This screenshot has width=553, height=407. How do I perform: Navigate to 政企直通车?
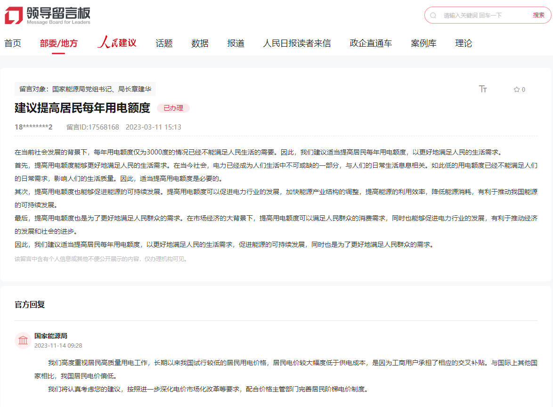tap(371, 43)
